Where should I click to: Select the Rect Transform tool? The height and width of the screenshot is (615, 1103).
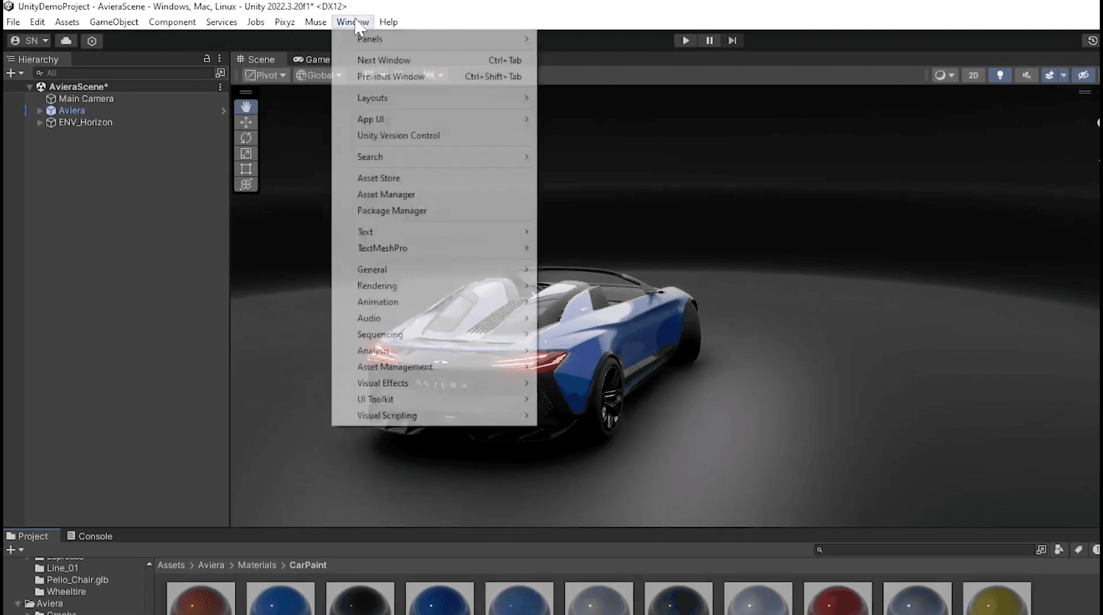coord(246,168)
